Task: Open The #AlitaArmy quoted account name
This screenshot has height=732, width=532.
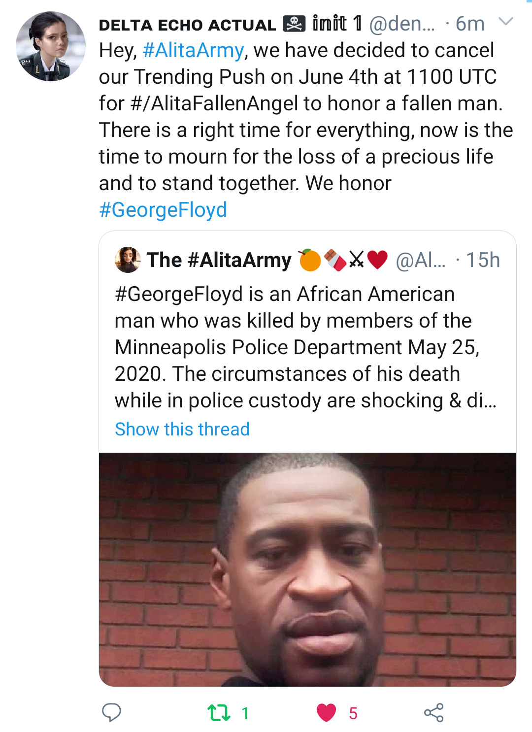Action: [x=219, y=260]
